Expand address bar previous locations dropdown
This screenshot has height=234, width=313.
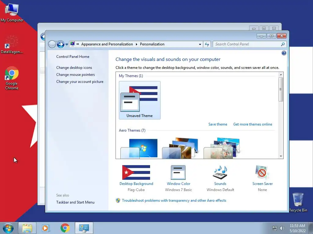click(x=200, y=44)
